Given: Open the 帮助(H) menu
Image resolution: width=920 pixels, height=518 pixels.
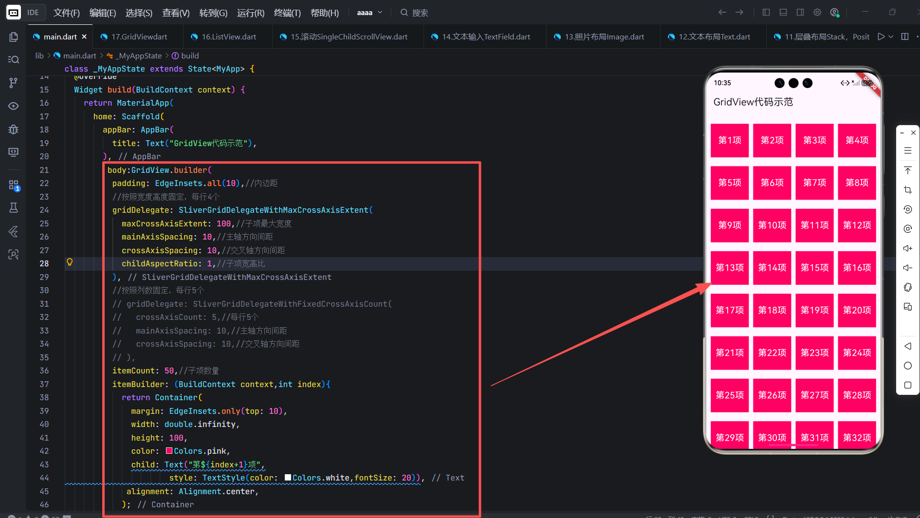Looking at the screenshot, I should pyautogui.click(x=325, y=13).
